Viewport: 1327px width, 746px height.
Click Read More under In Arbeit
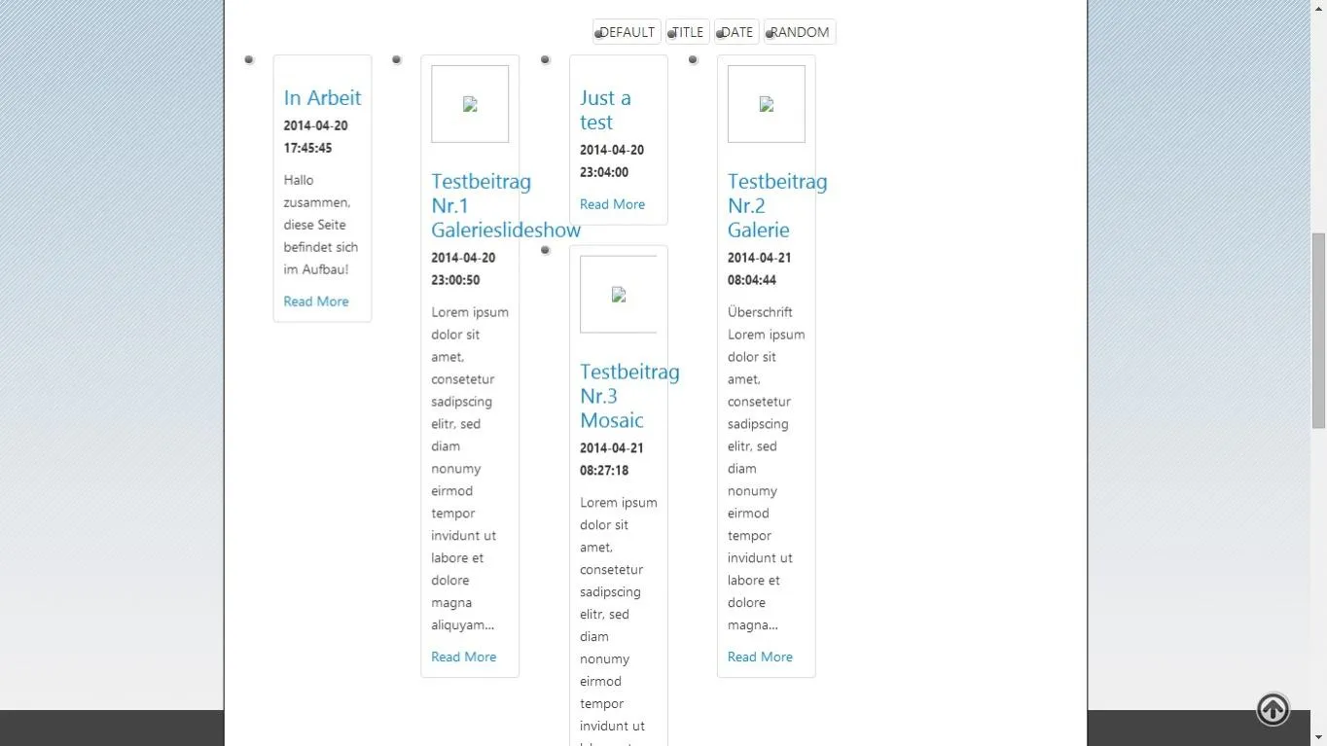(316, 302)
